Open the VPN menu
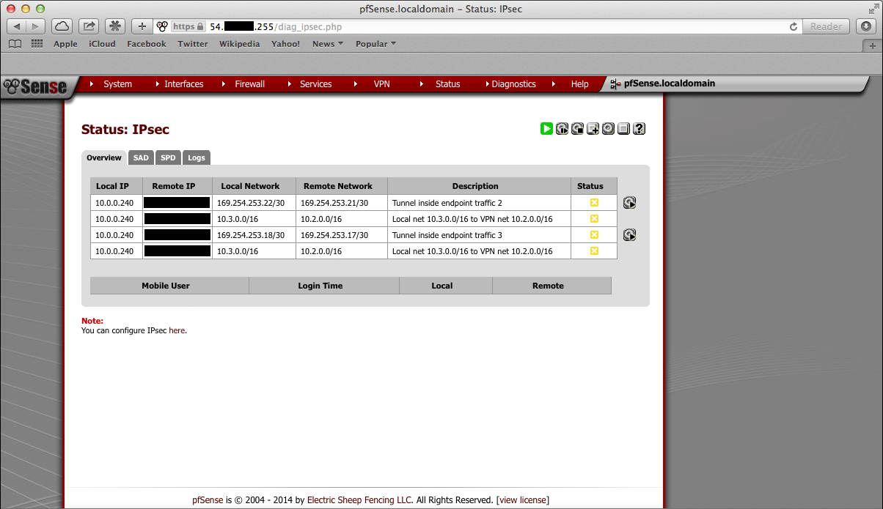This screenshot has width=883, height=509. click(x=381, y=84)
